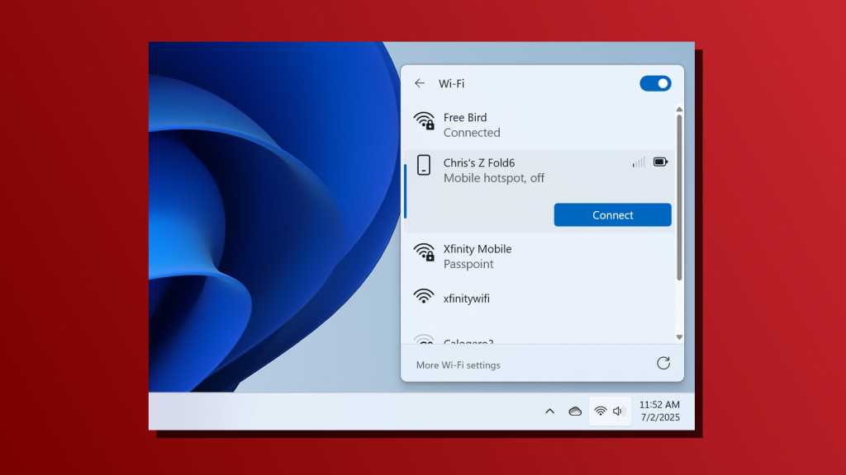846x475 pixels.
Task: Select the Free Bird connected network
Action: [x=496, y=125]
